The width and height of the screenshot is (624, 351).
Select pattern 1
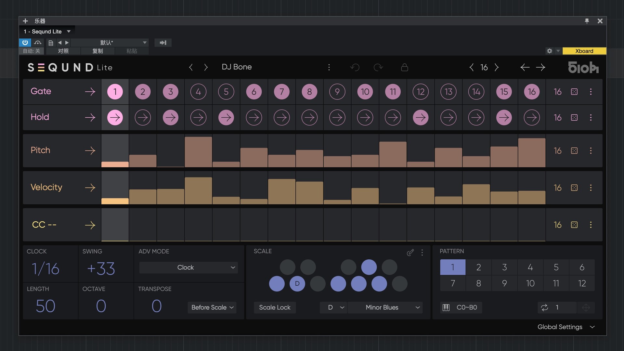[453, 267]
